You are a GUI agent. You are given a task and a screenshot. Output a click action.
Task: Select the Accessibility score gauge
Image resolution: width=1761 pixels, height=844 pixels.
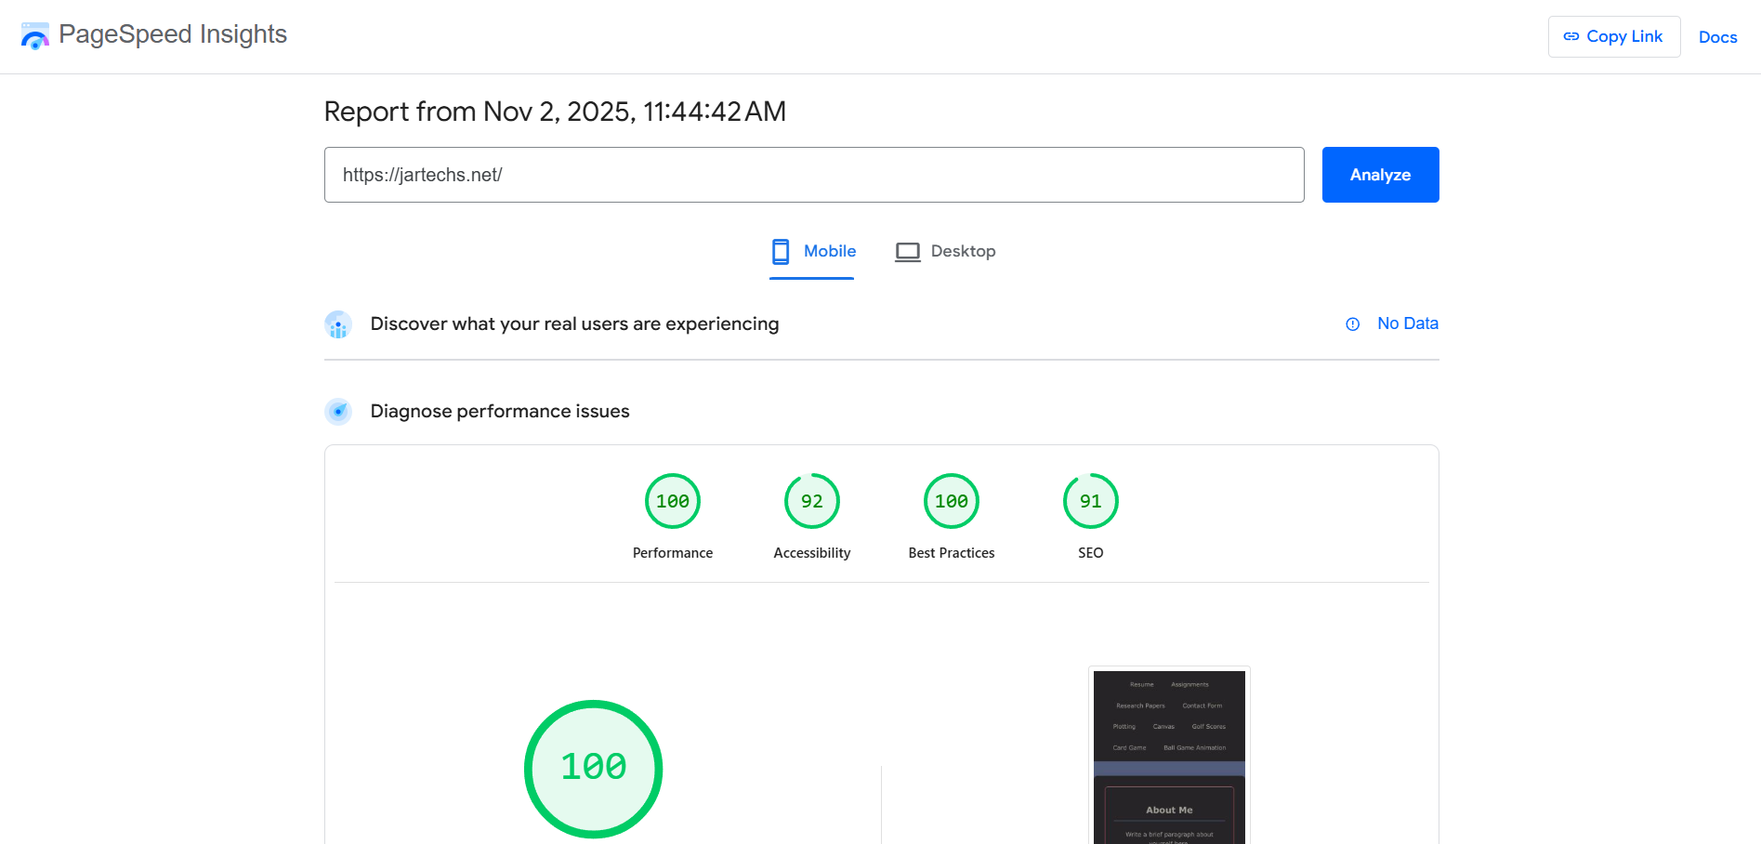811,500
